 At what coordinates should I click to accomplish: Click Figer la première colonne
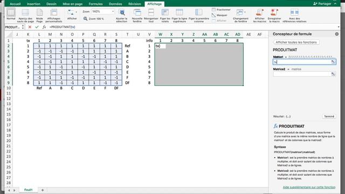tap(199, 15)
